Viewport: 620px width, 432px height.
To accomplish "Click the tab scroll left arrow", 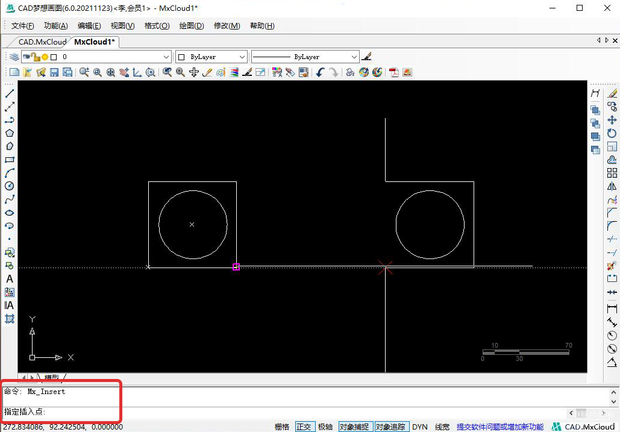I will [598, 40].
